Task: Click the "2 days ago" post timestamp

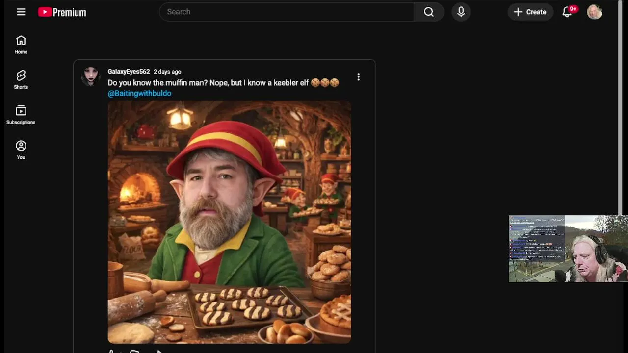Action: click(x=167, y=72)
